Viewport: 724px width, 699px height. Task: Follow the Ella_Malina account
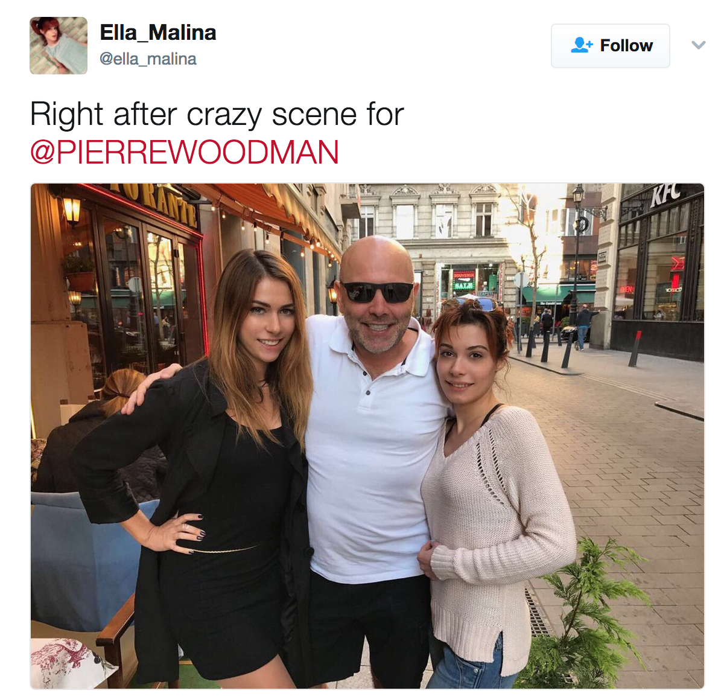[x=610, y=46]
